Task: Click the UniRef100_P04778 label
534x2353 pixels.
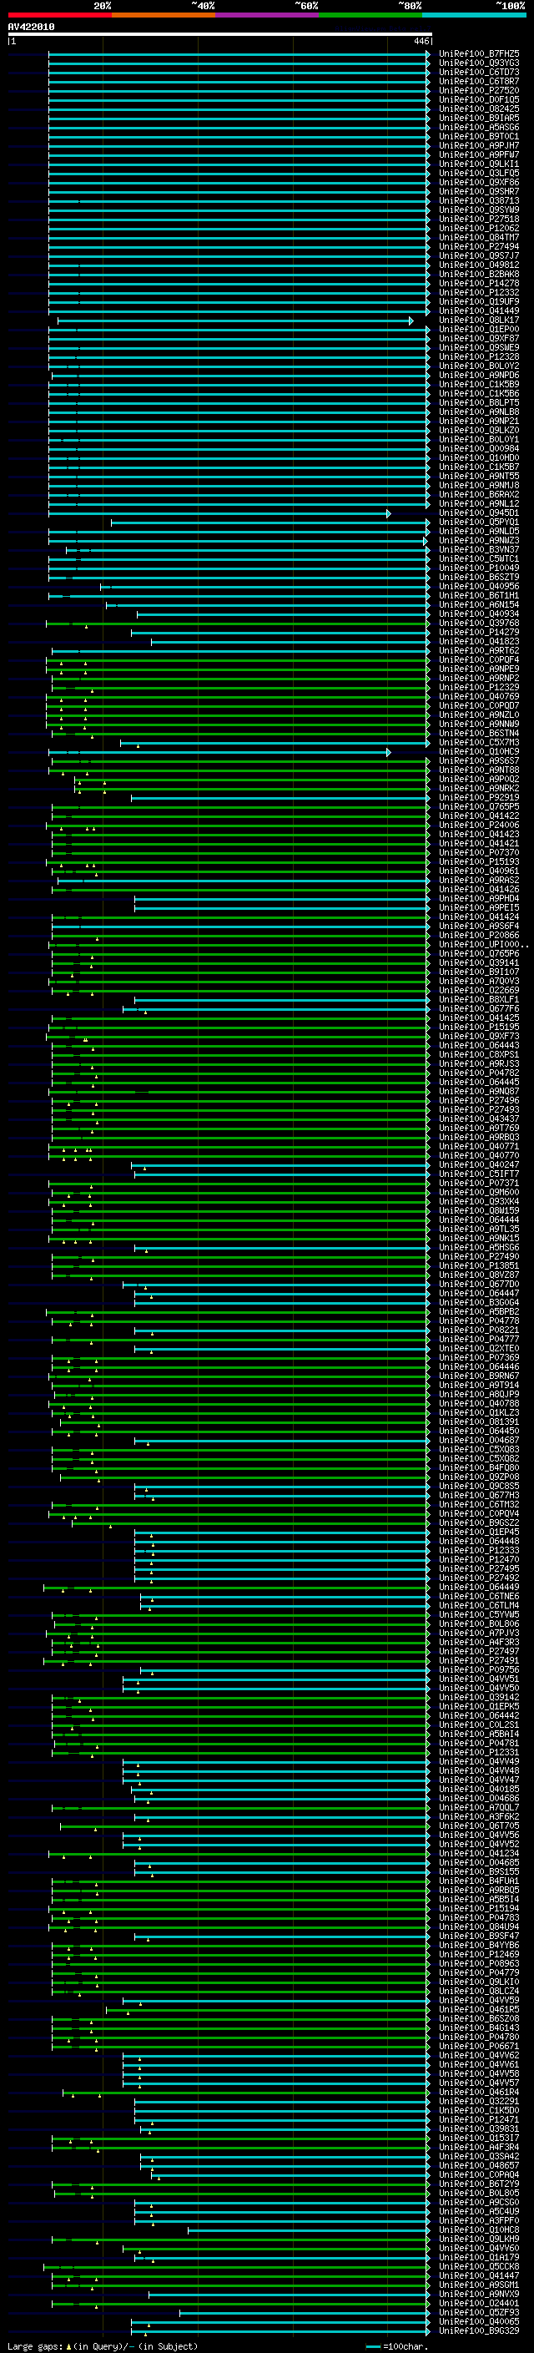Action: 478,1320
